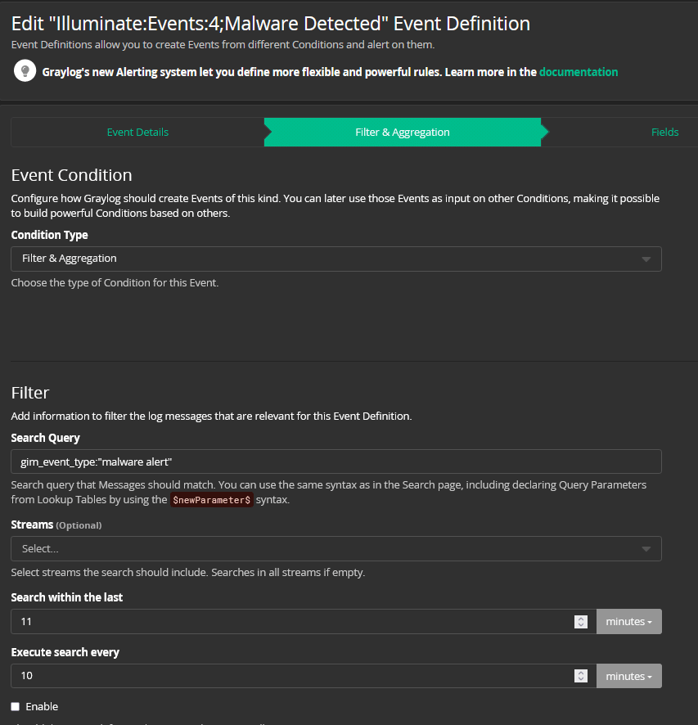Increase Search within the last value by one
The image size is (698, 725).
click(581, 618)
